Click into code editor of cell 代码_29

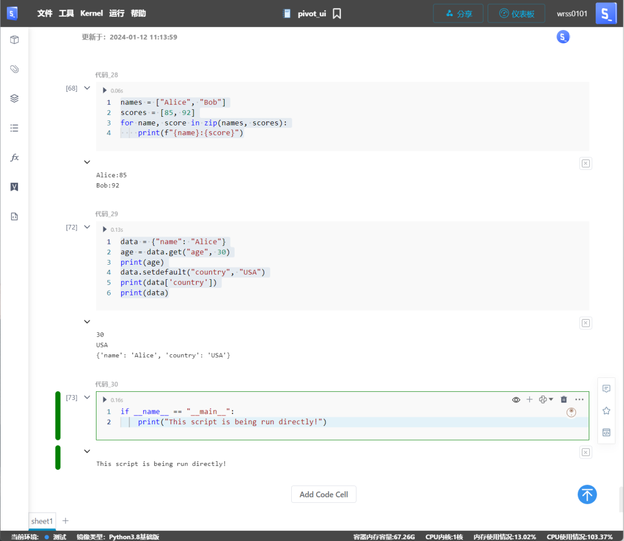coord(342,267)
